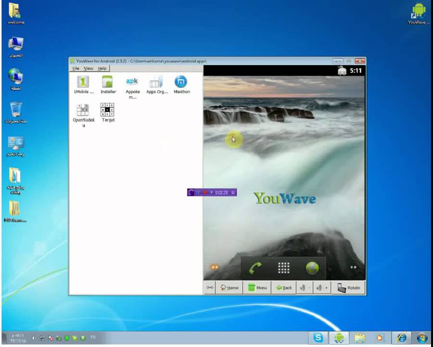The image size is (433, 347).
Task: Click the 5:11 Android status clock
Action: point(356,70)
